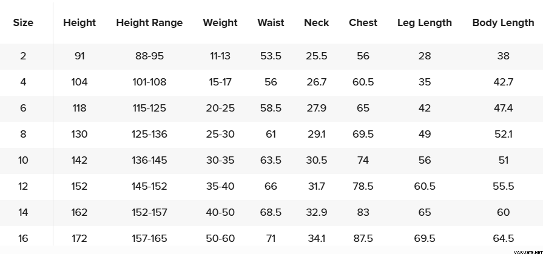Click the Waist column header
The width and height of the screenshot is (543, 254).
pos(271,23)
